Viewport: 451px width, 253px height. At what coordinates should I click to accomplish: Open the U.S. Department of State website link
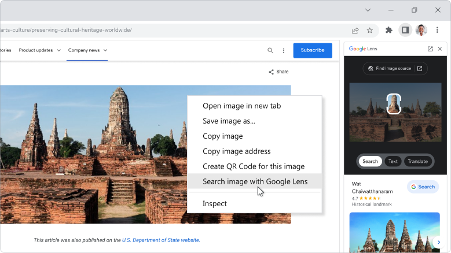point(160,240)
